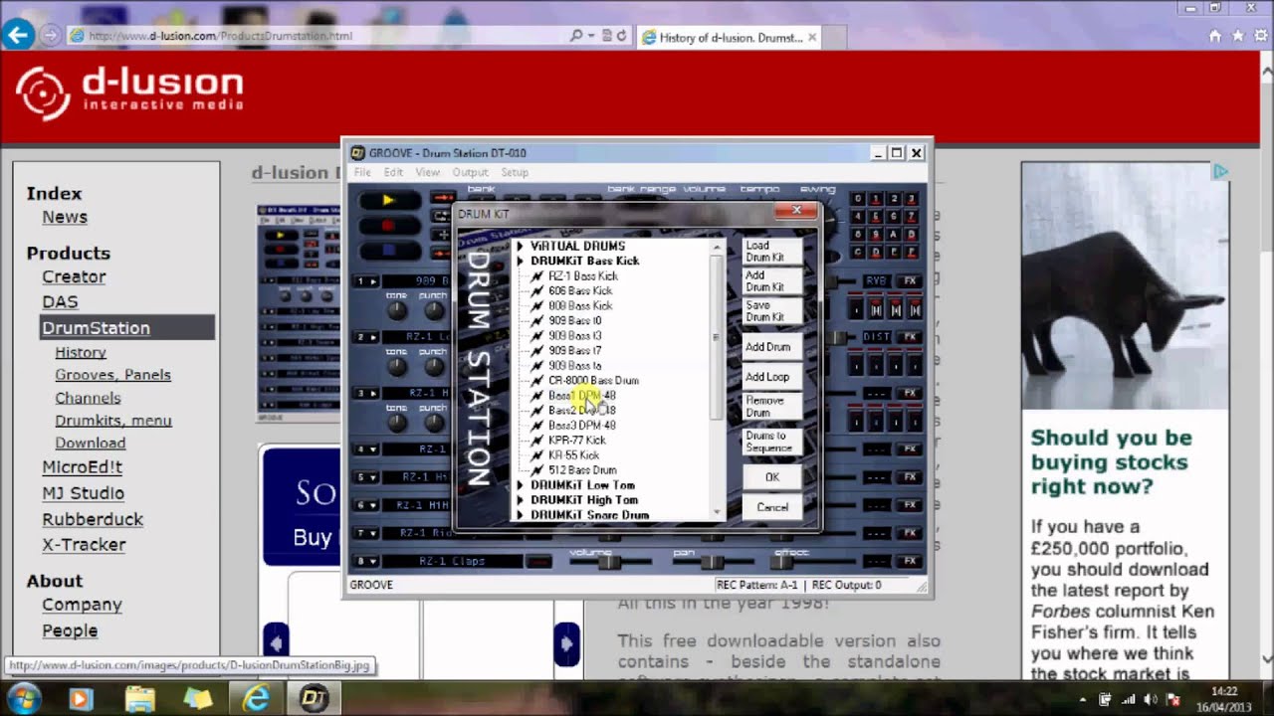
Task: Open the DrumStation link in sidebar
Action: pos(96,327)
